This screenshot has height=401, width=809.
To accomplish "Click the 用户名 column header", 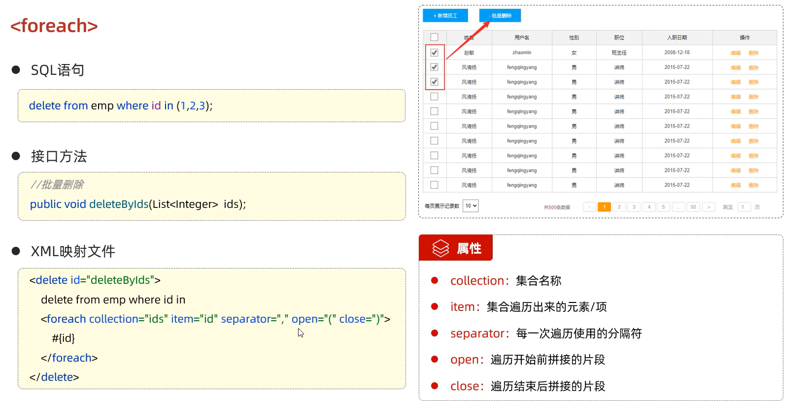I will [x=522, y=37].
